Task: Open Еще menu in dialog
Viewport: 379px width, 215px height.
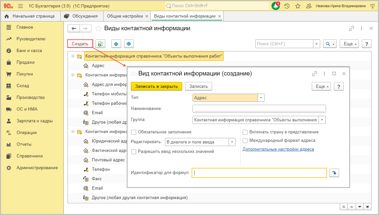Action: pos(321,87)
